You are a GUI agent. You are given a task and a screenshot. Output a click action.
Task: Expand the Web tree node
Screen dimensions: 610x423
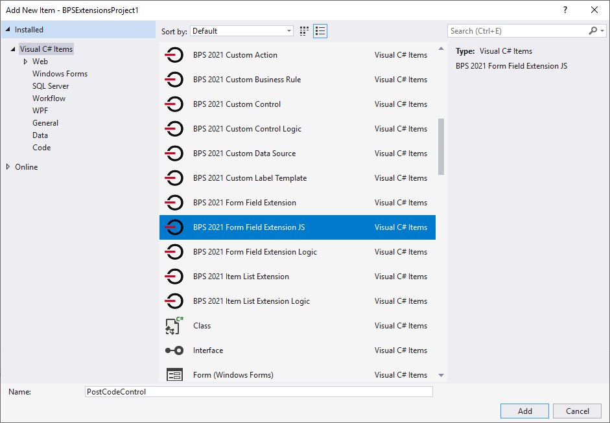pos(25,62)
